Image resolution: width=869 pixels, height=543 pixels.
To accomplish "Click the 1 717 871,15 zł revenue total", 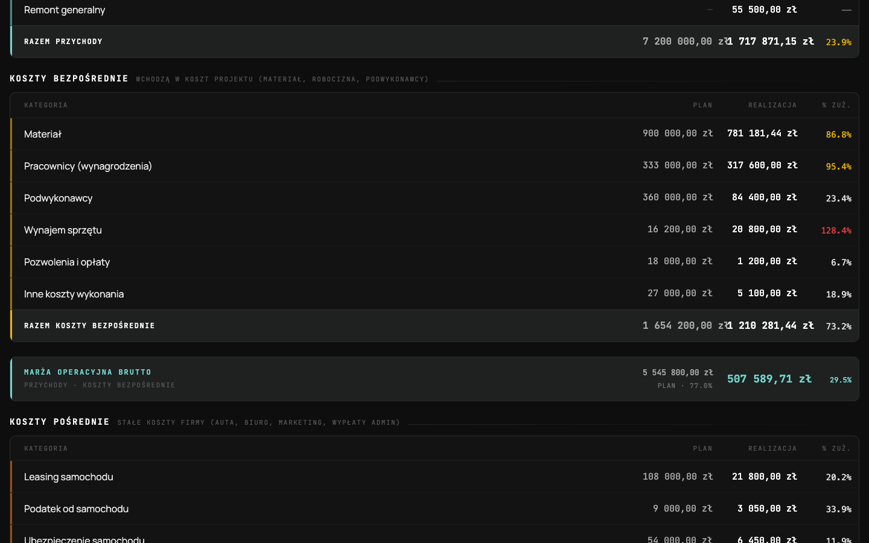I will point(771,42).
